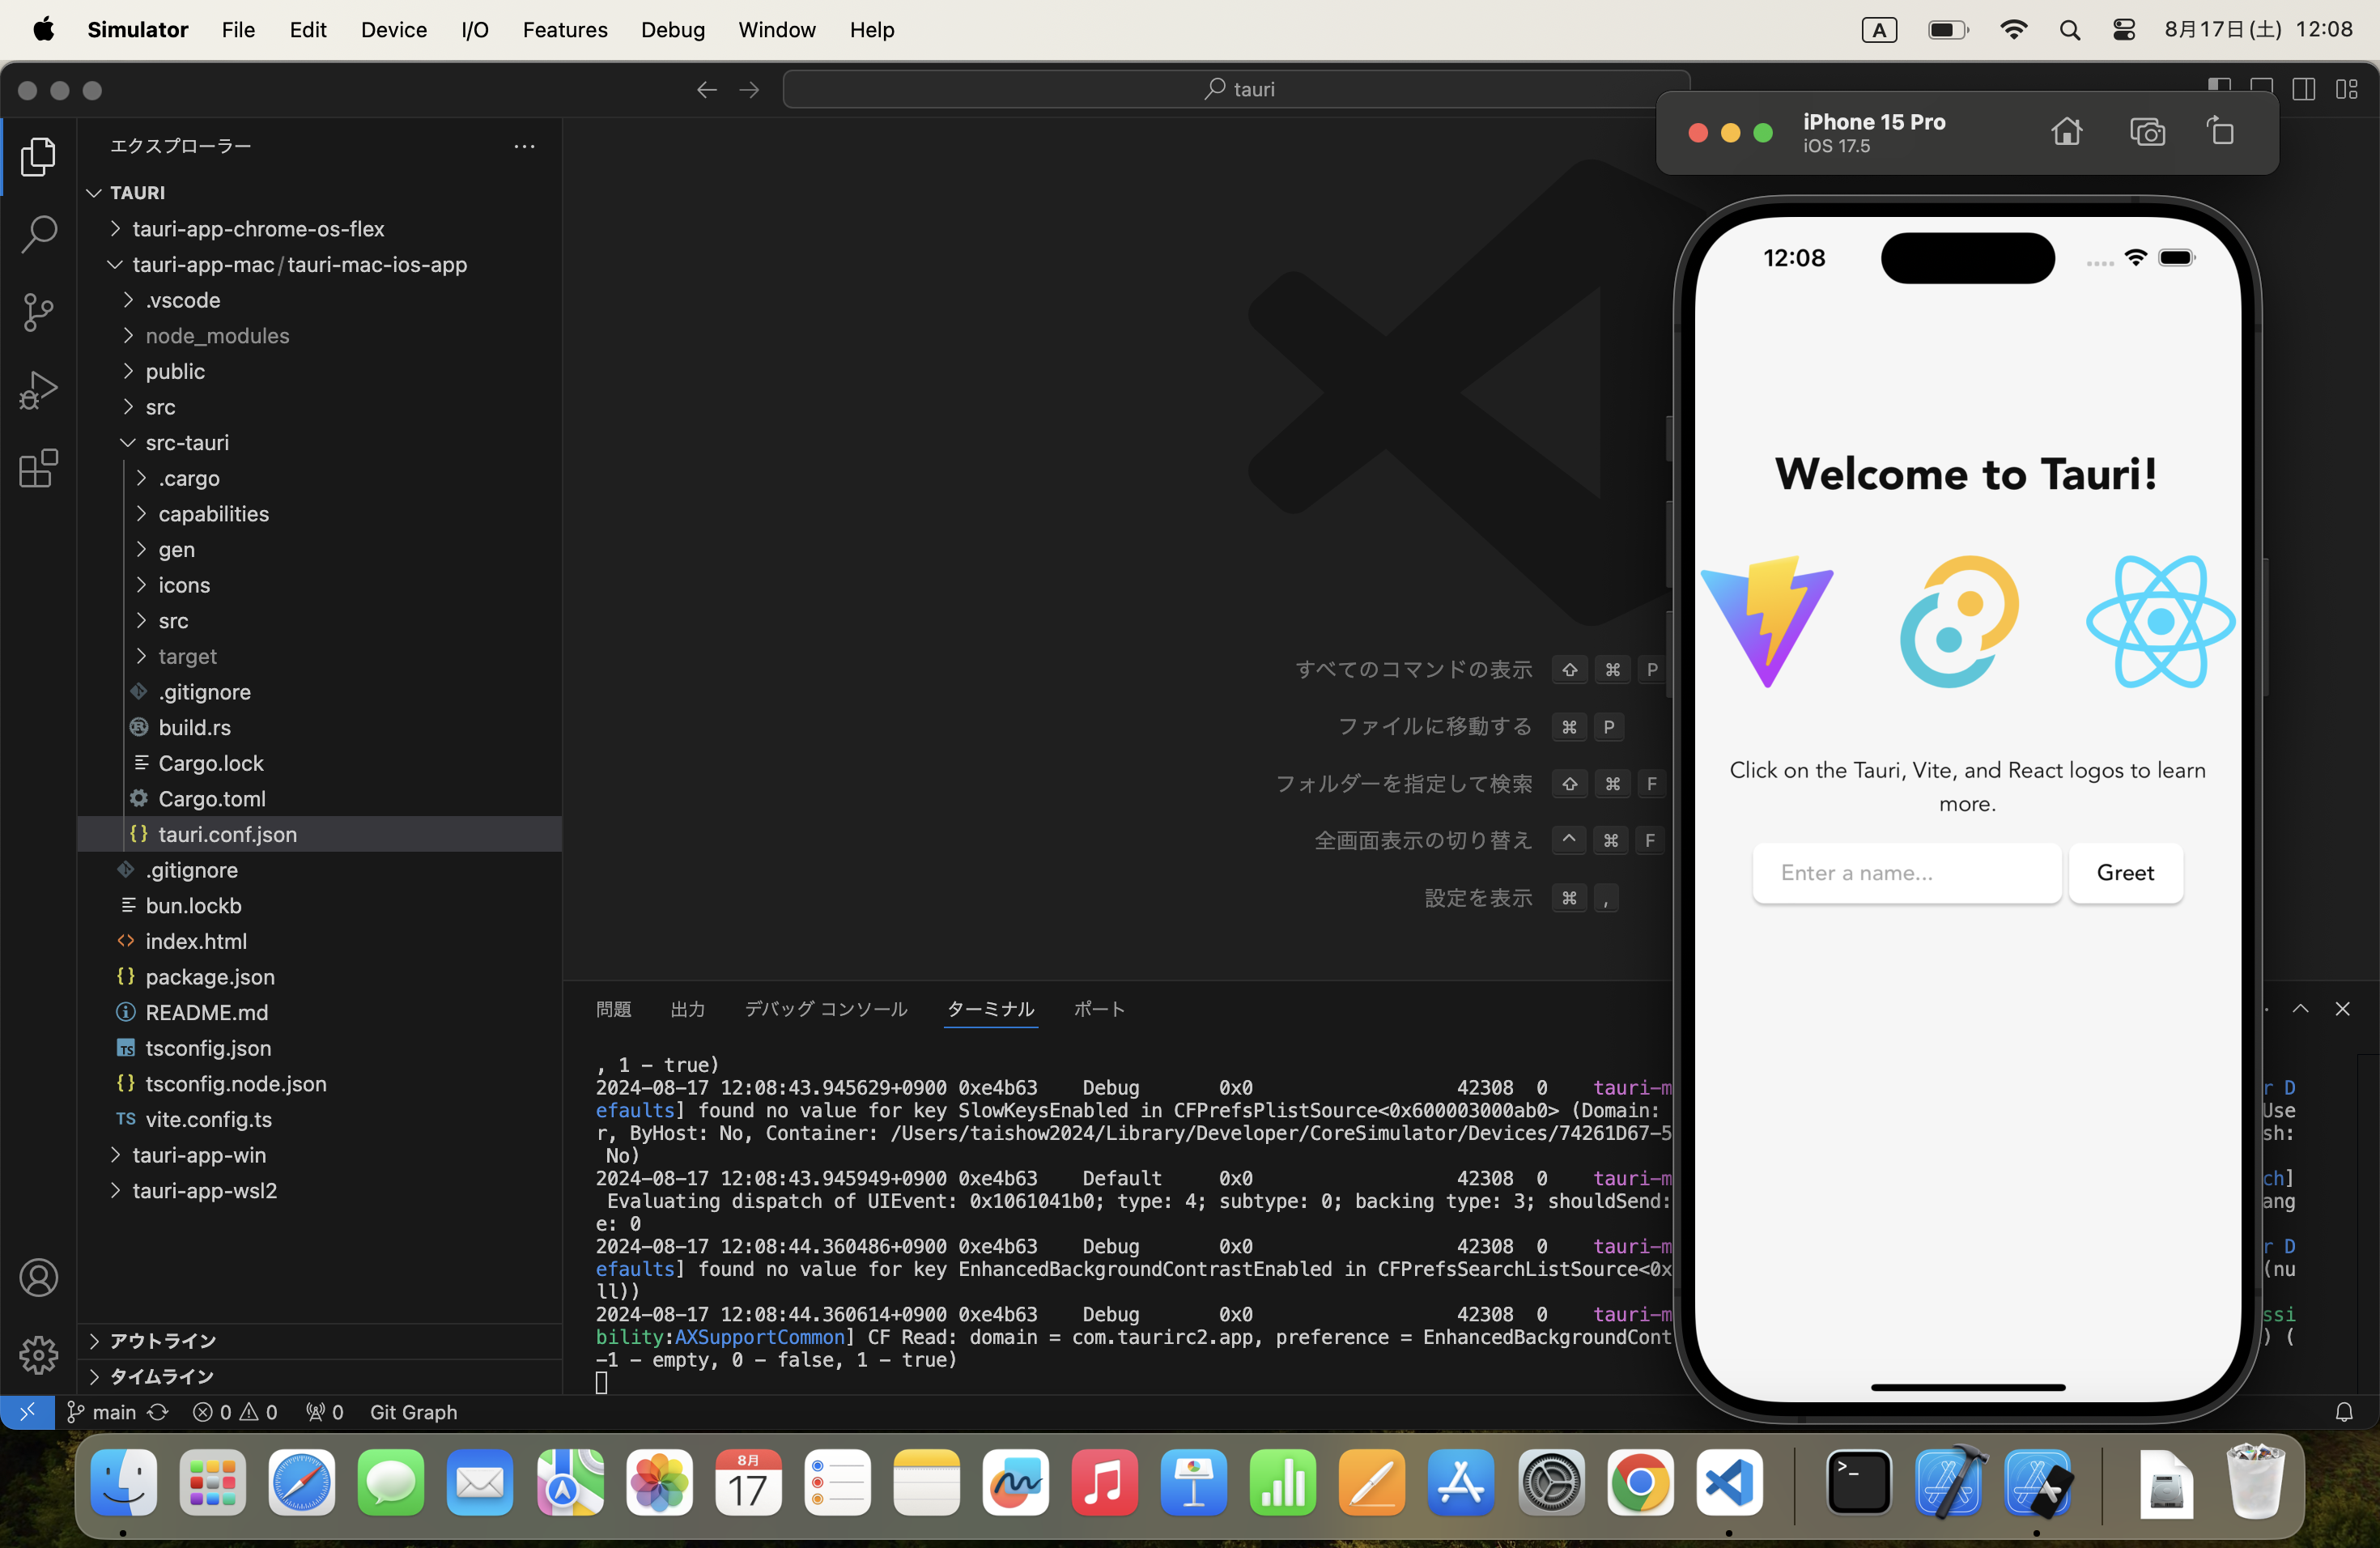Open Customize Layout icon

[x=2347, y=89]
